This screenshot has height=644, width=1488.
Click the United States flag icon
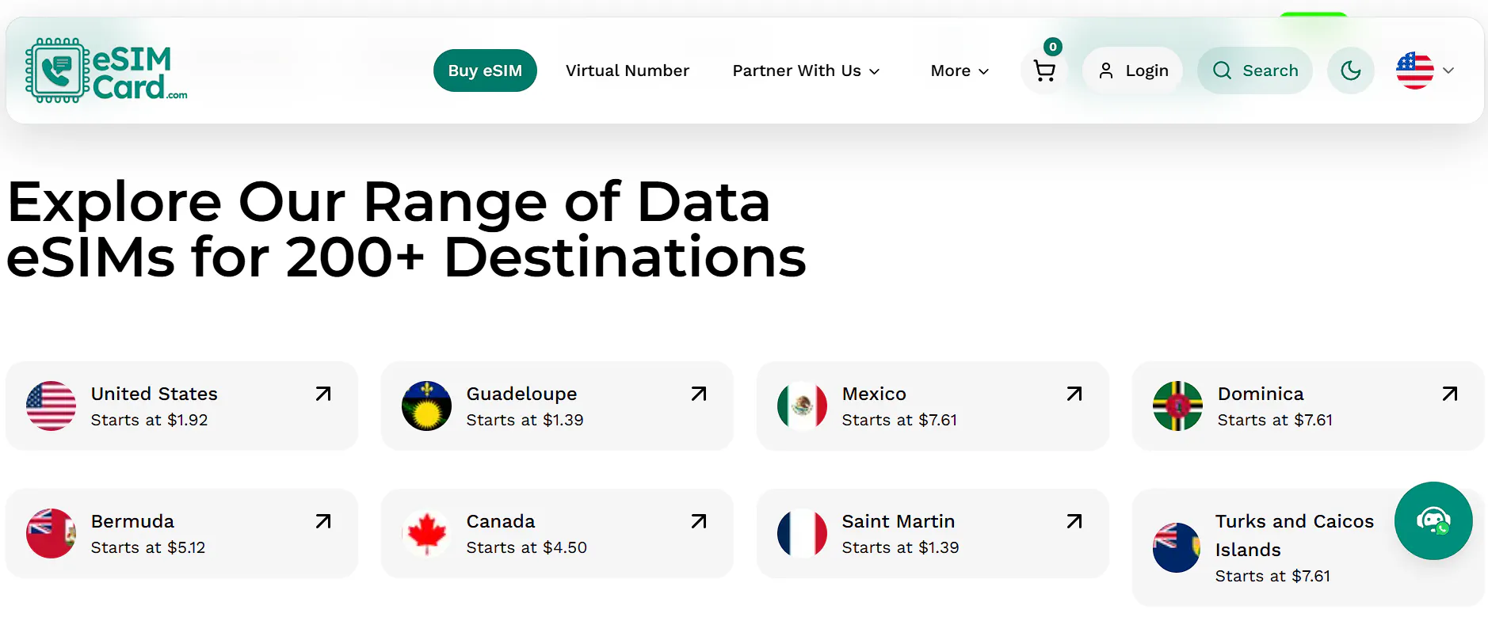(x=51, y=406)
